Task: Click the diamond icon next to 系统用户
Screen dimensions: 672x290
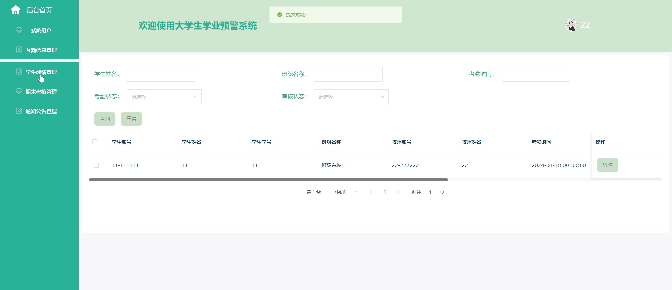Action: point(19,30)
